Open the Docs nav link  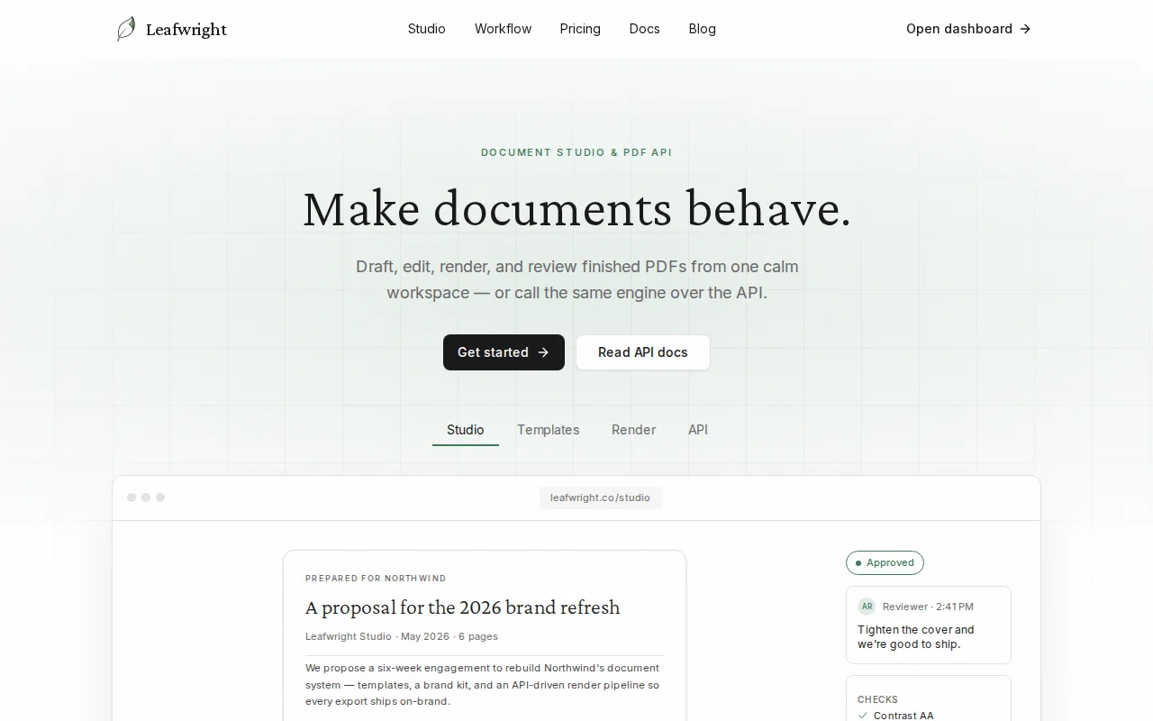[x=645, y=29]
